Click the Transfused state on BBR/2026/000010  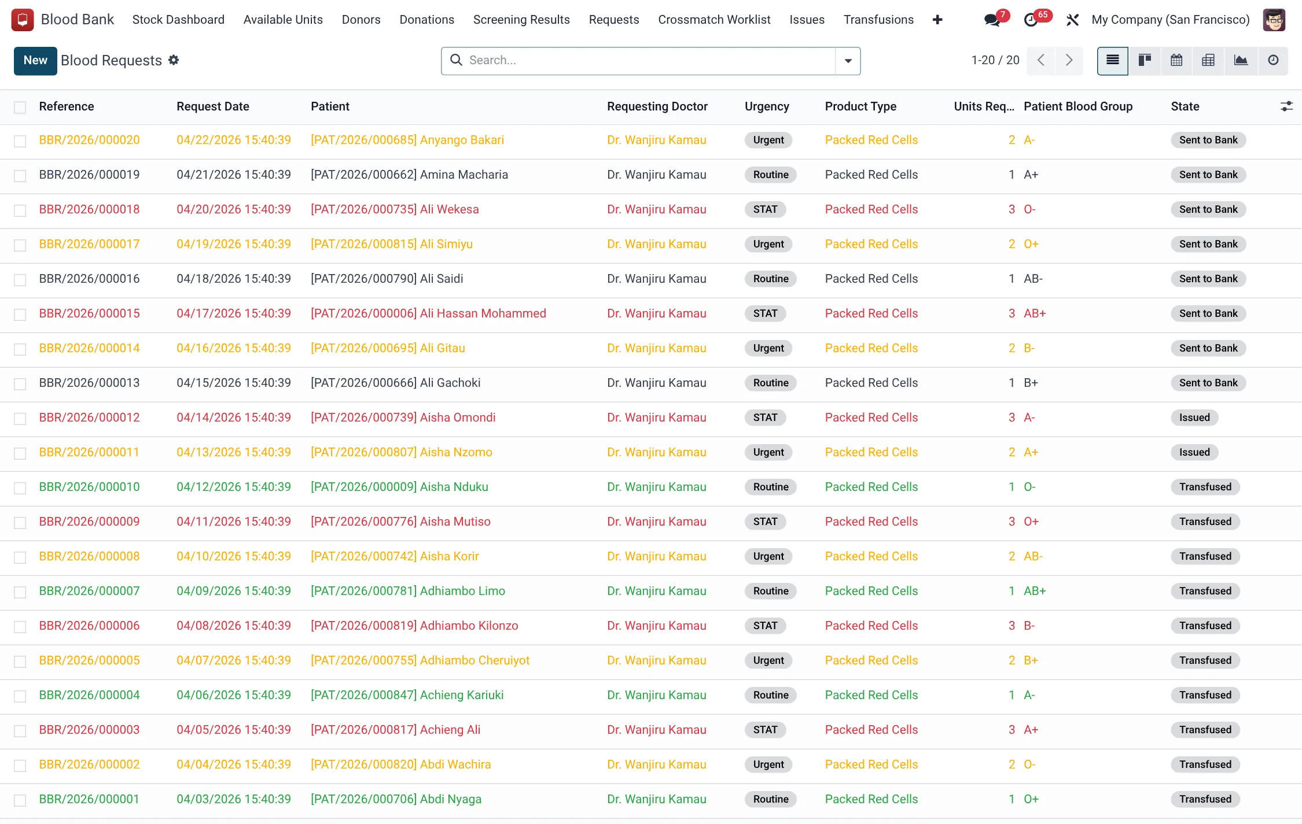pos(1205,487)
